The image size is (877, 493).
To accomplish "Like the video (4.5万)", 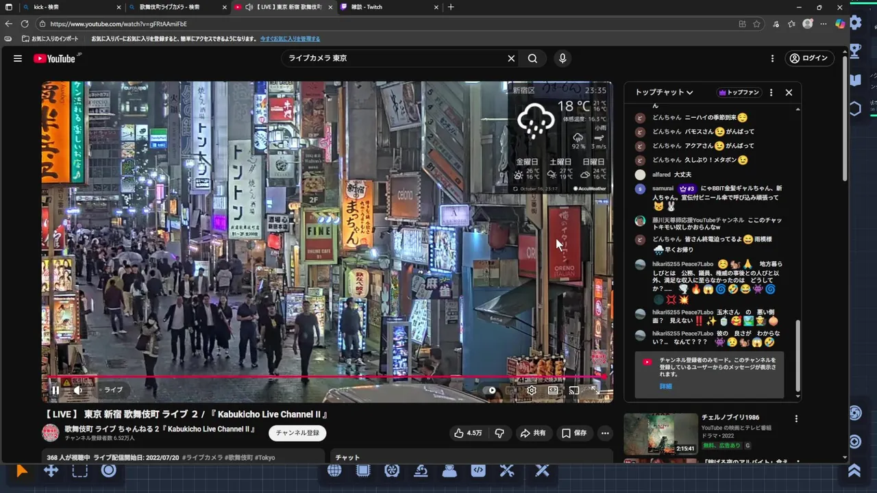I will pos(467,433).
